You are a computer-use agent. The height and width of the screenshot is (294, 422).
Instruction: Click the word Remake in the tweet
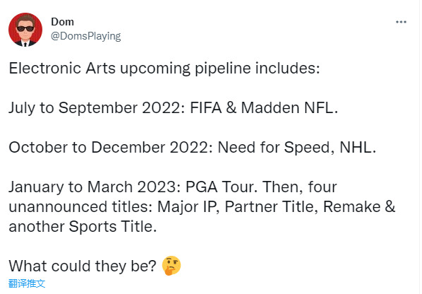click(x=352, y=207)
